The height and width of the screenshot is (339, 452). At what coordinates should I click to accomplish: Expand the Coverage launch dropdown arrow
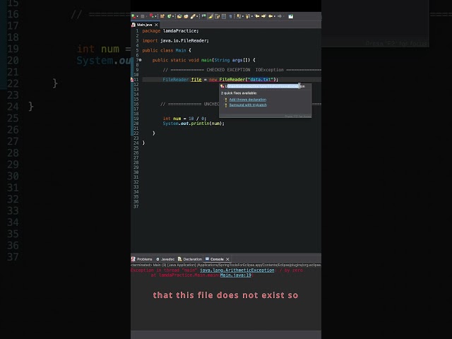point(155,16)
